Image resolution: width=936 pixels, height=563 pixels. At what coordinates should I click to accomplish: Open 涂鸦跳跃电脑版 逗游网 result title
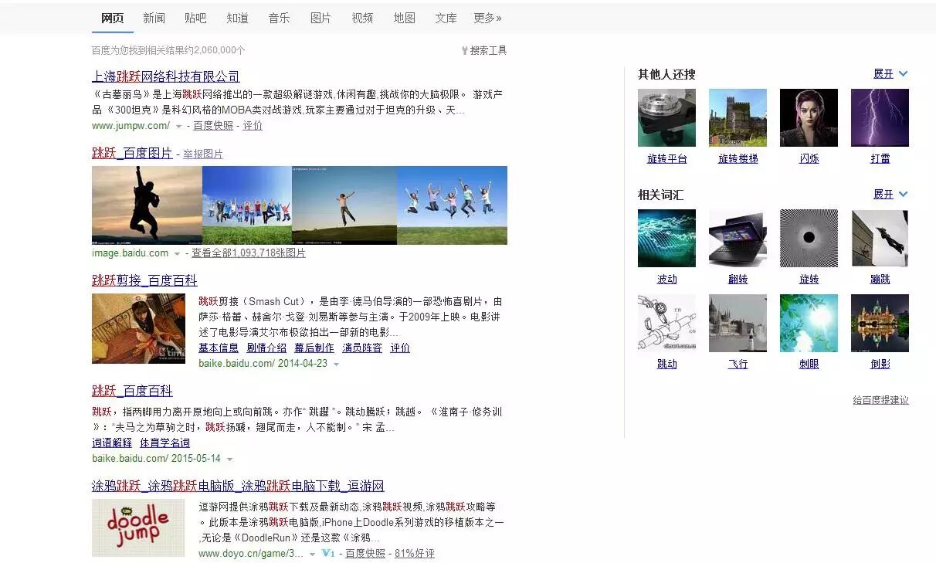[x=238, y=486]
